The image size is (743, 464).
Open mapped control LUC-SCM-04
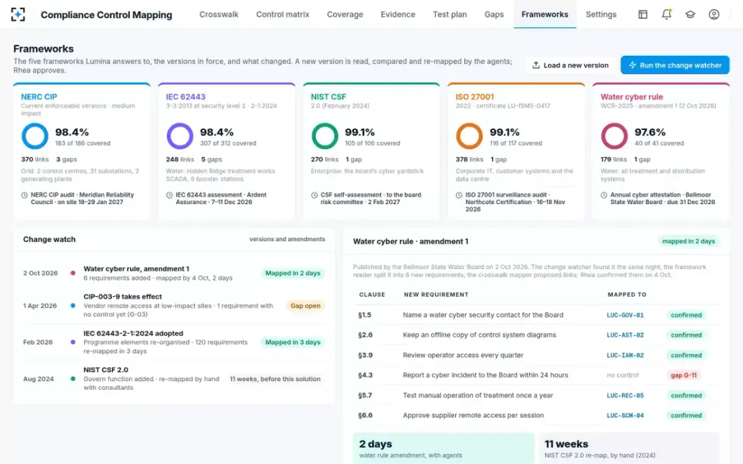click(x=625, y=416)
